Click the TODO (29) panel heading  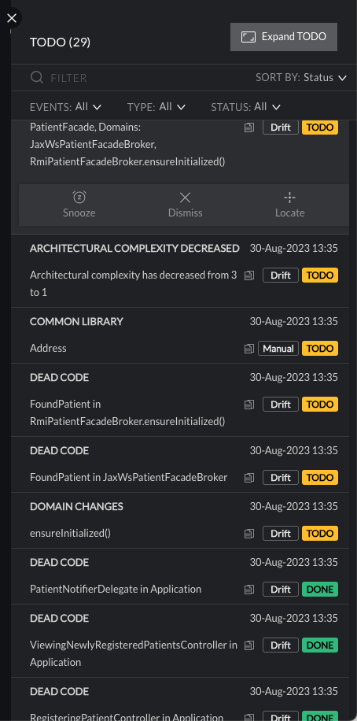point(61,43)
